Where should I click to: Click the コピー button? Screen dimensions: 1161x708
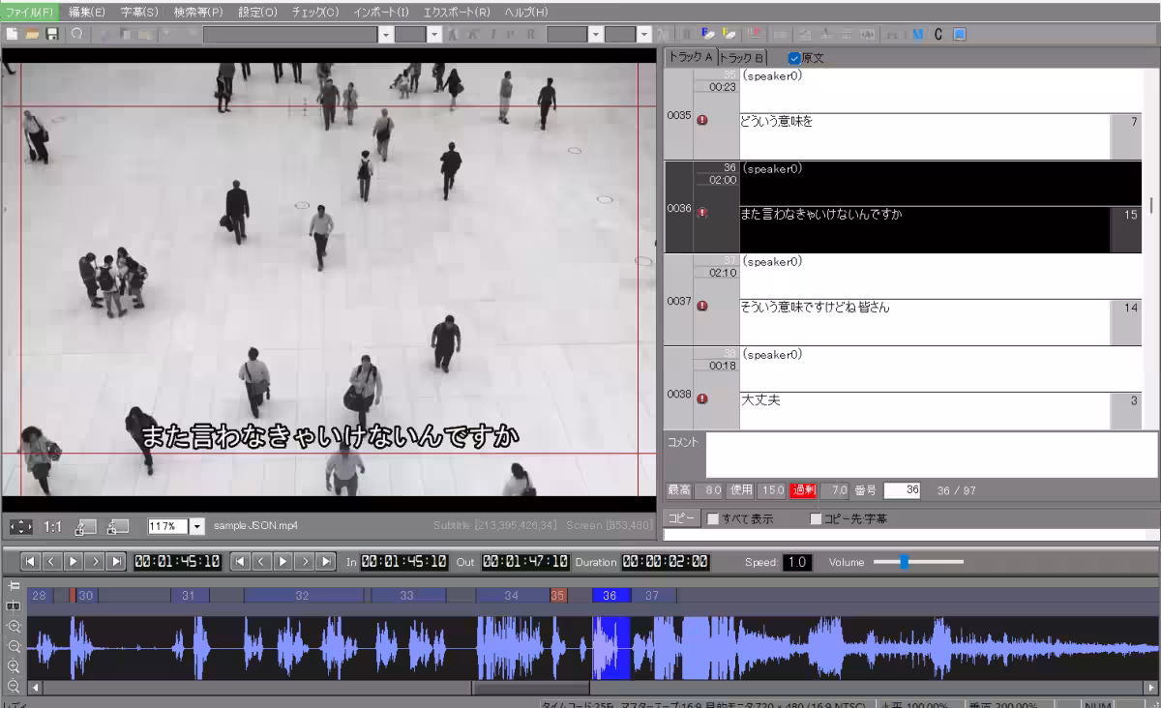(x=681, y=518)
